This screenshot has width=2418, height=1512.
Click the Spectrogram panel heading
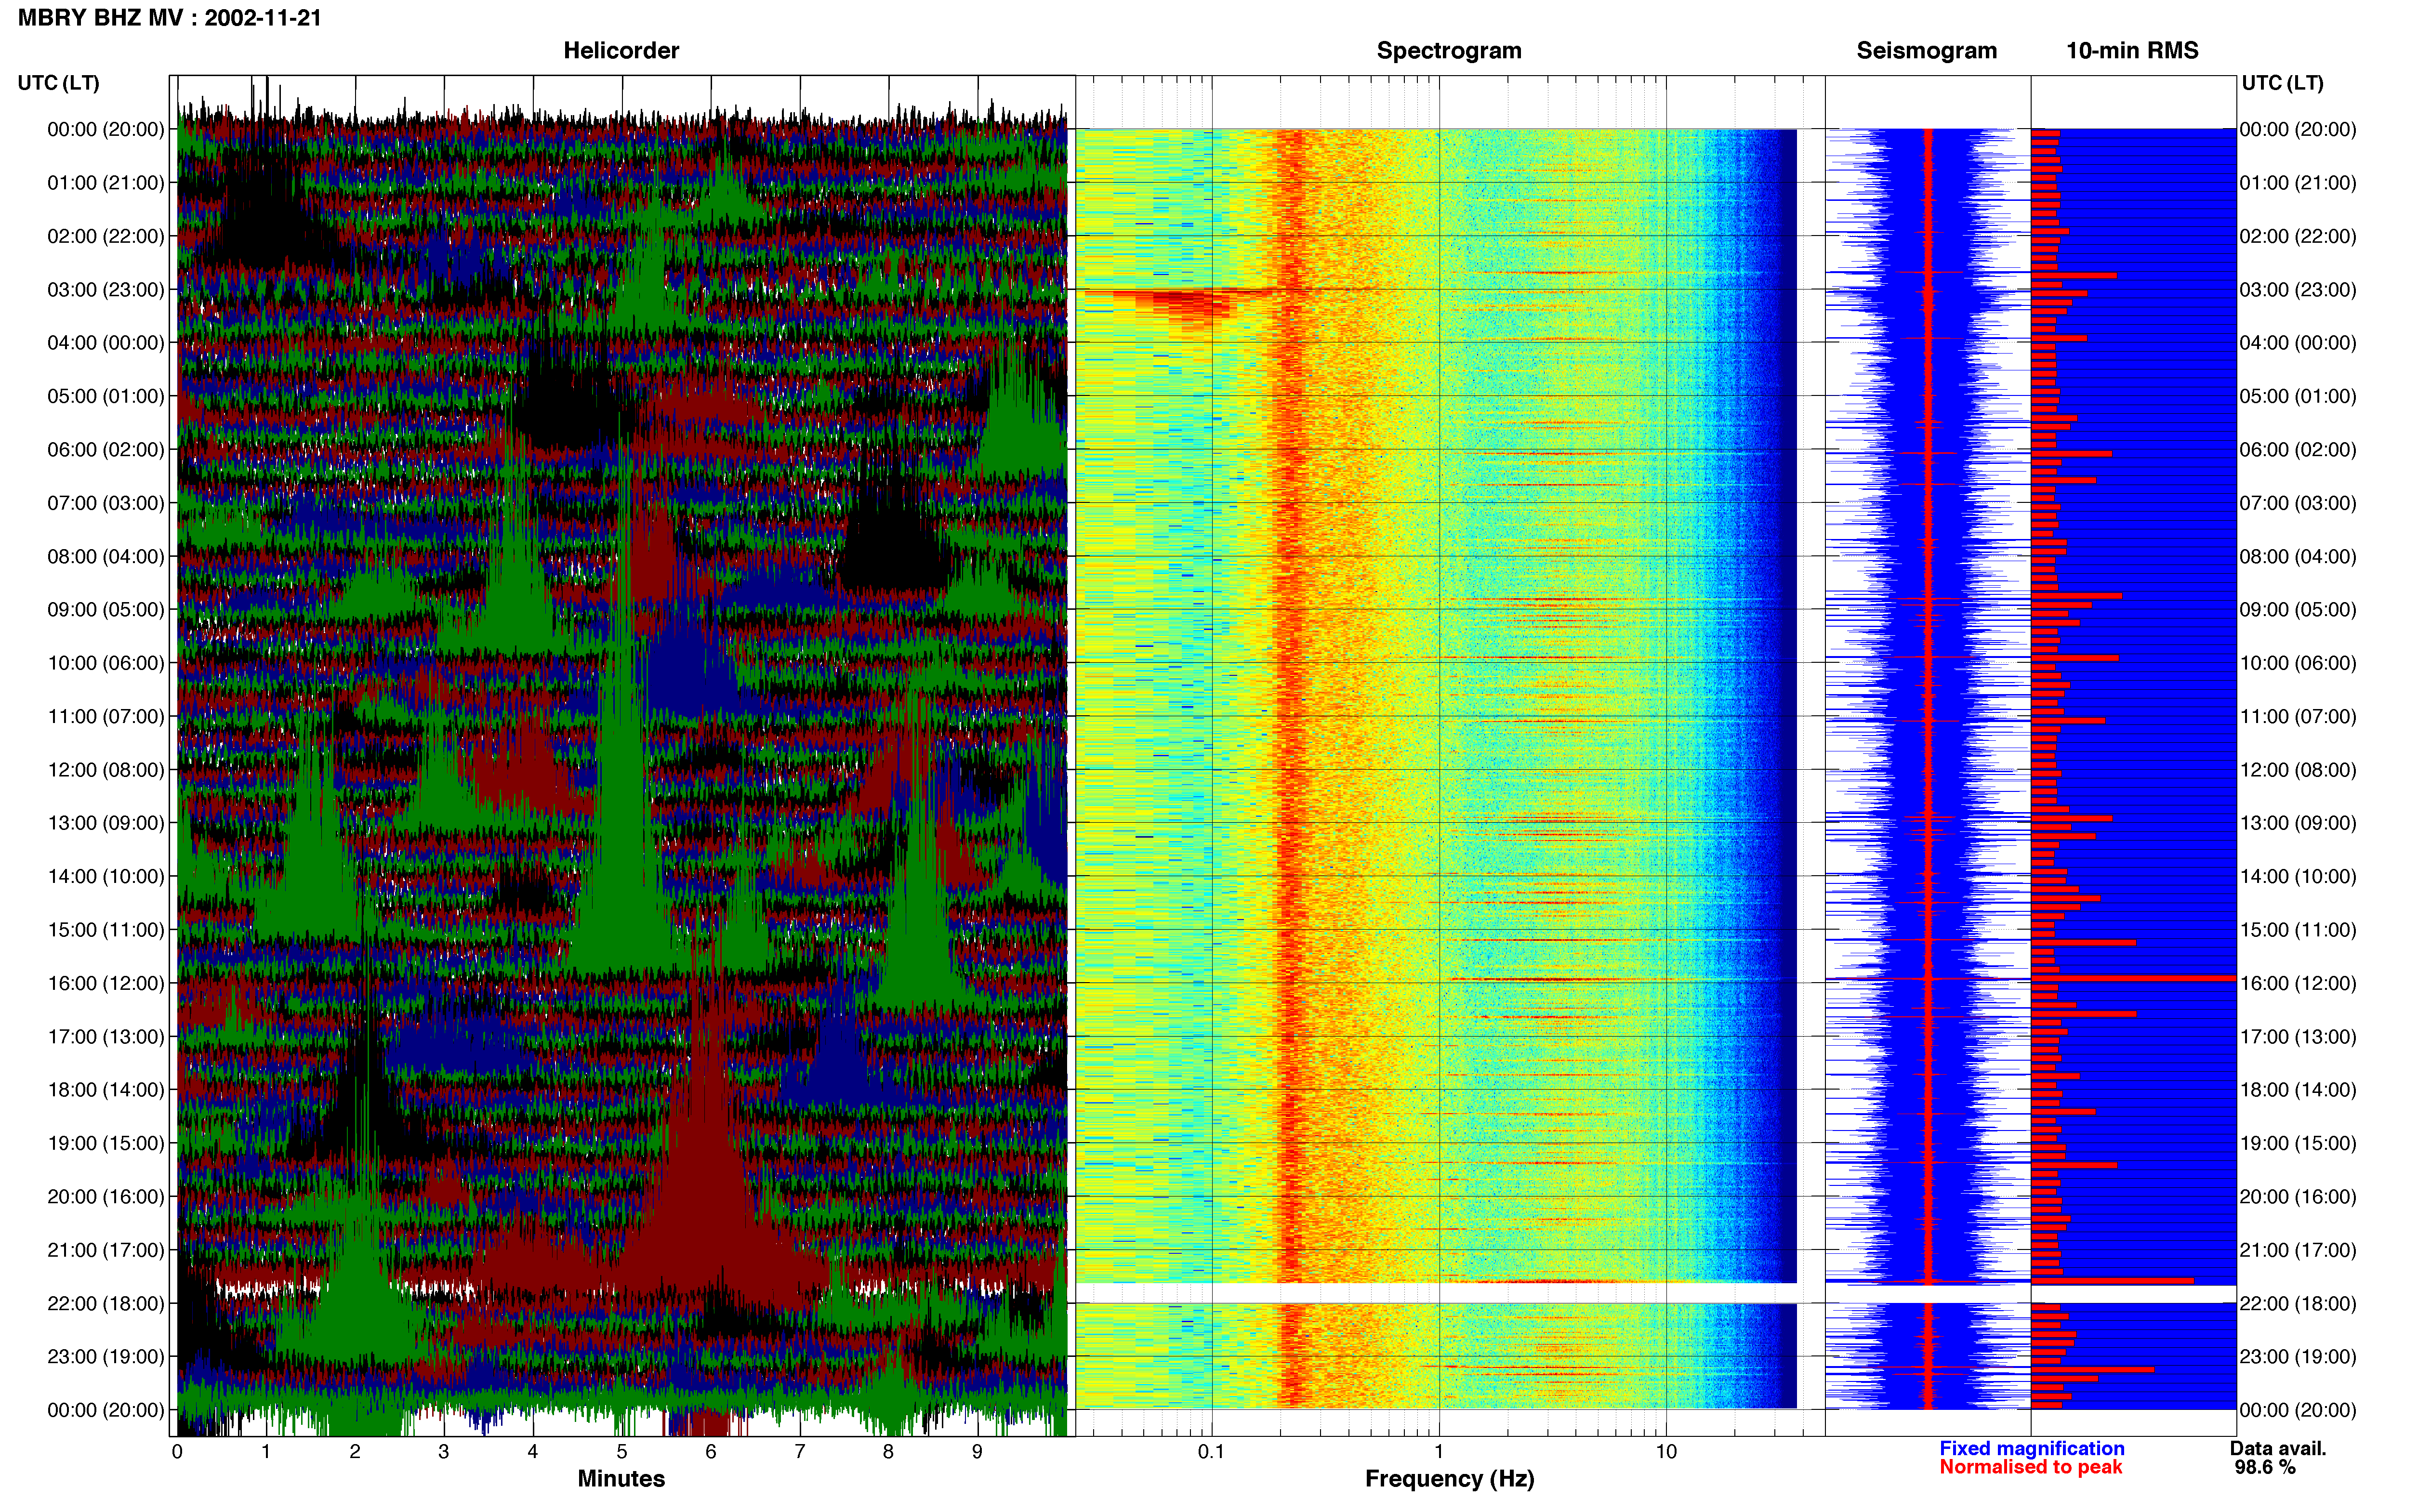tap(1449, 51)
